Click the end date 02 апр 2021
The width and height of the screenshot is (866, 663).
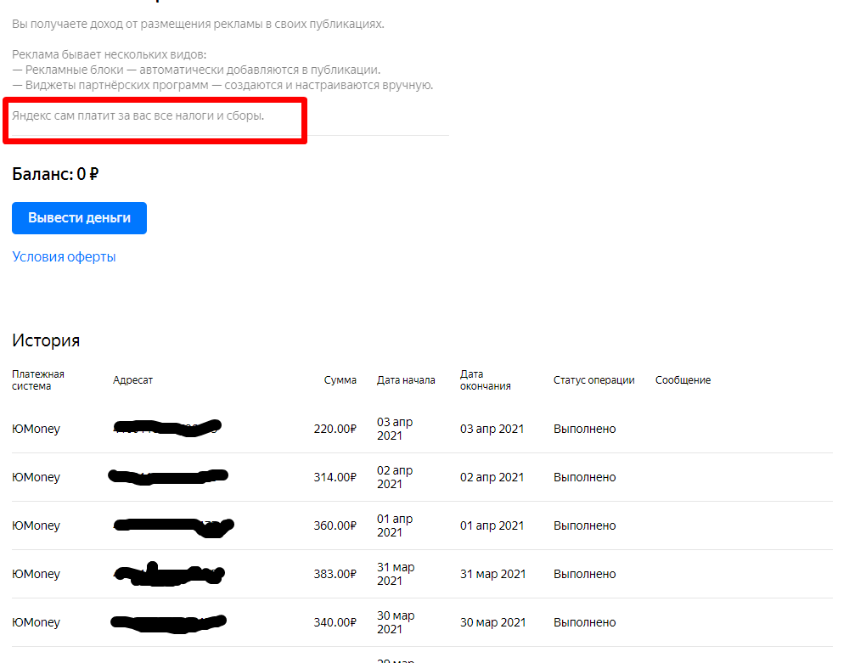click(x=492, y=477)
